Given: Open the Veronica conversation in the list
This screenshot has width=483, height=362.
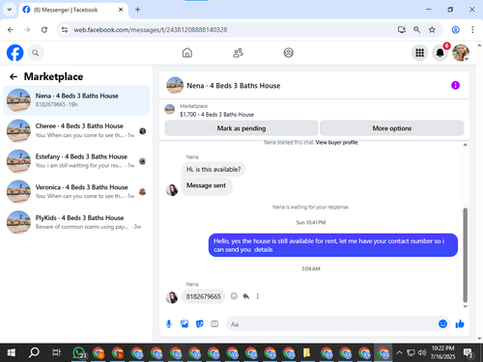Looking at the screenshot, I should 76,191.
